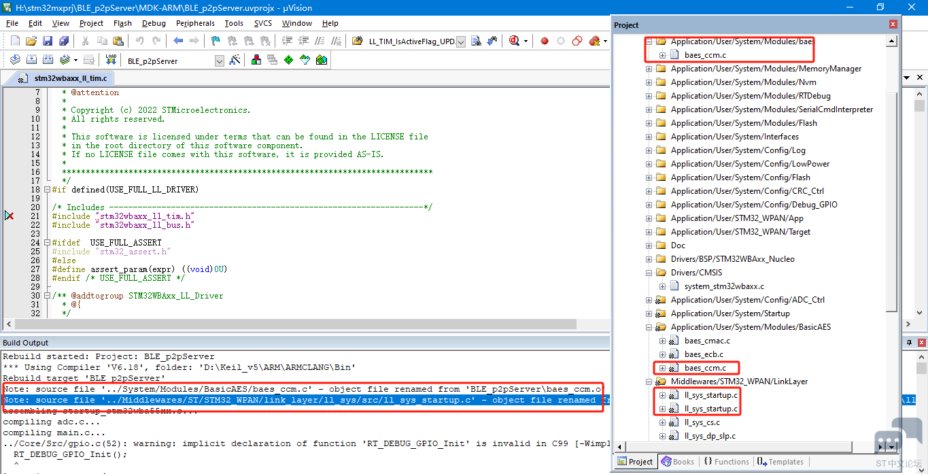Open debug icon dropdown arrow

(x=526, y=41)
